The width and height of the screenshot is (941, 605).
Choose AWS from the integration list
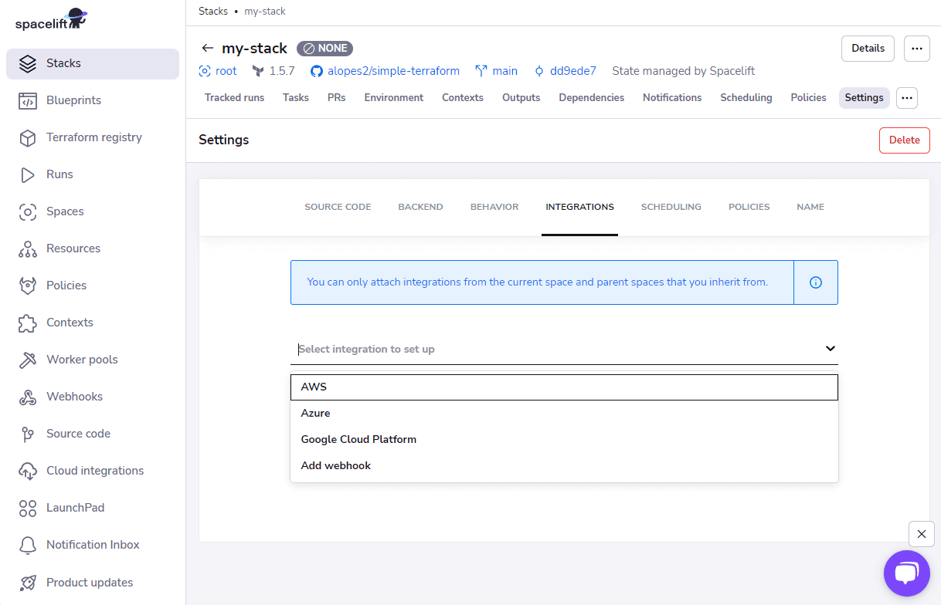point(564,387)
